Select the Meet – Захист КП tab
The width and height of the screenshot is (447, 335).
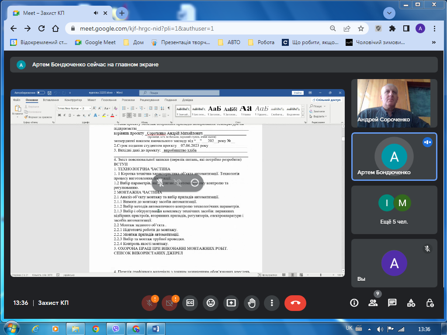(x=52, y=13)
